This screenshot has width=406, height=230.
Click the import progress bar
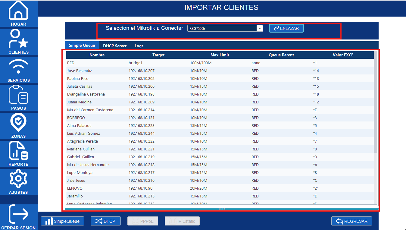(221, 209)
